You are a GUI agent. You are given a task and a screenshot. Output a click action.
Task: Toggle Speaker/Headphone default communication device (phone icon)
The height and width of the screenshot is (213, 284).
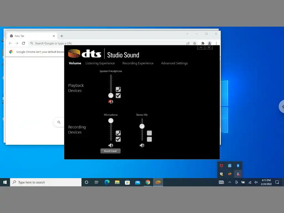[118, 89]
